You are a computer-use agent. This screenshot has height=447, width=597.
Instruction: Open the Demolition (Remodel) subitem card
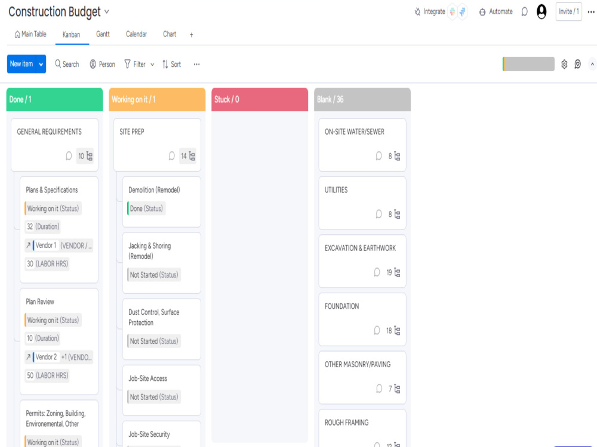tap(162, 202)
